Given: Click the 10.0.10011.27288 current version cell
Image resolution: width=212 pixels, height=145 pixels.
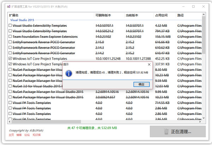Looking at the screenshot, I should [x=138, y=59].
